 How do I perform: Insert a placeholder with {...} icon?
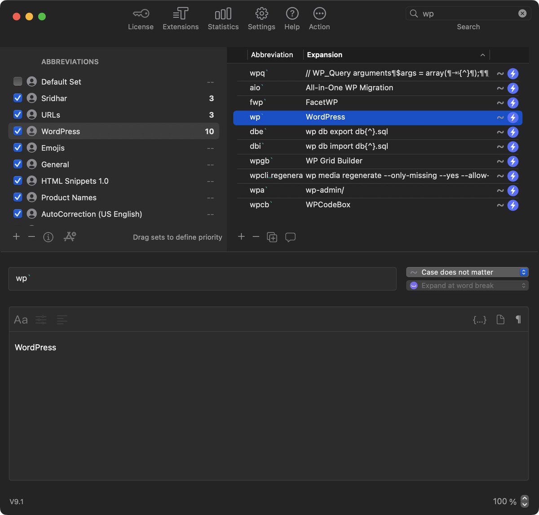coord(480,320)
